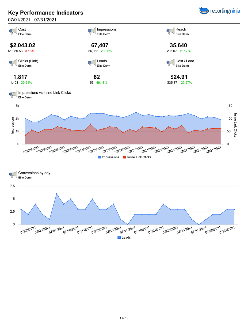Image resolution: width=248 pixels, height=321 pixels.
Task: Click the megaphone icon beside Impressions KPI
Action: click(92, 31)
